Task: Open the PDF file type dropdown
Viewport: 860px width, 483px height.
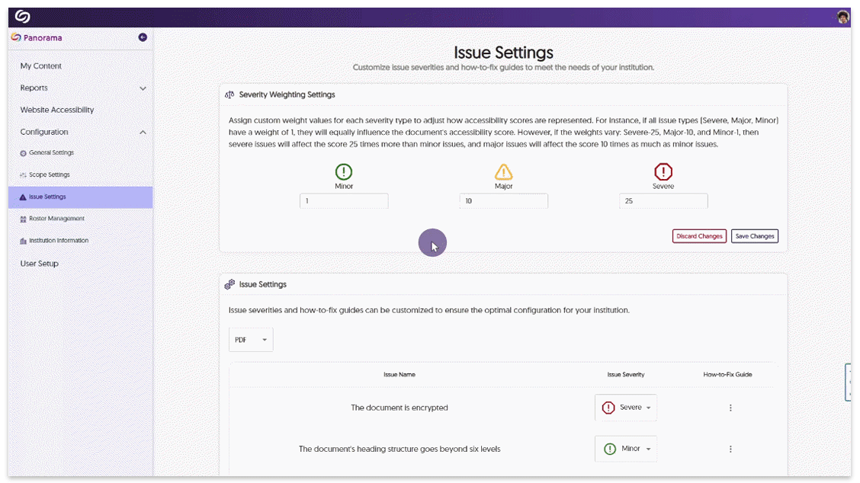Action: (250, 339)
